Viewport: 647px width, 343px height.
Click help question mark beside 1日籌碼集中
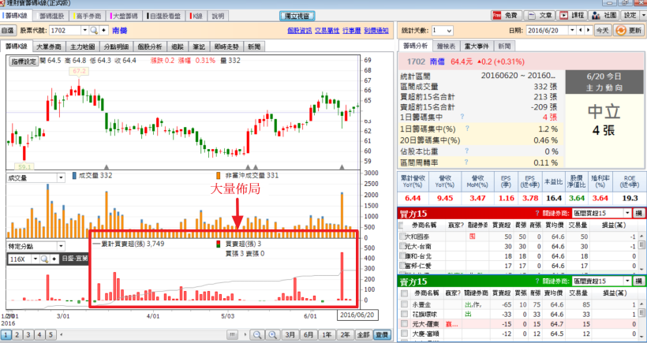(462, 117)
